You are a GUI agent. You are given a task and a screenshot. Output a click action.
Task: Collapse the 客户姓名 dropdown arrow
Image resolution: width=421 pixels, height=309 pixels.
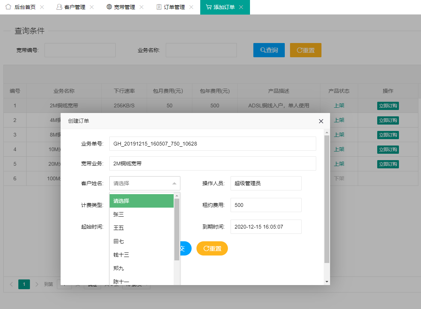[174, 183]
